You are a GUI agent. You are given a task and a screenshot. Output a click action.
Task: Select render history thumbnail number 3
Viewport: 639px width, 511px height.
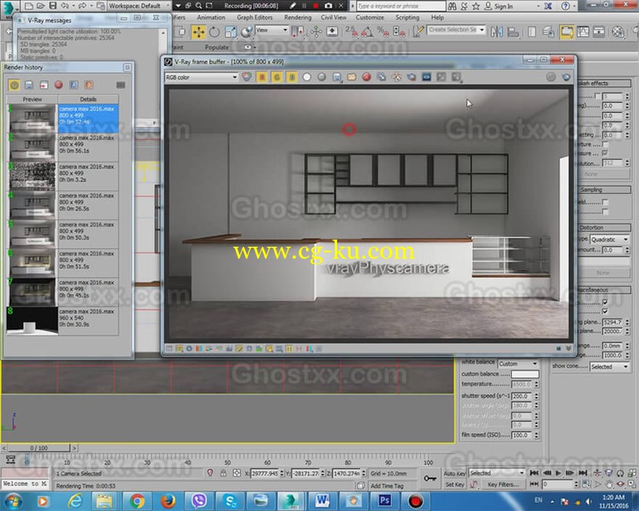pos(32,176)
